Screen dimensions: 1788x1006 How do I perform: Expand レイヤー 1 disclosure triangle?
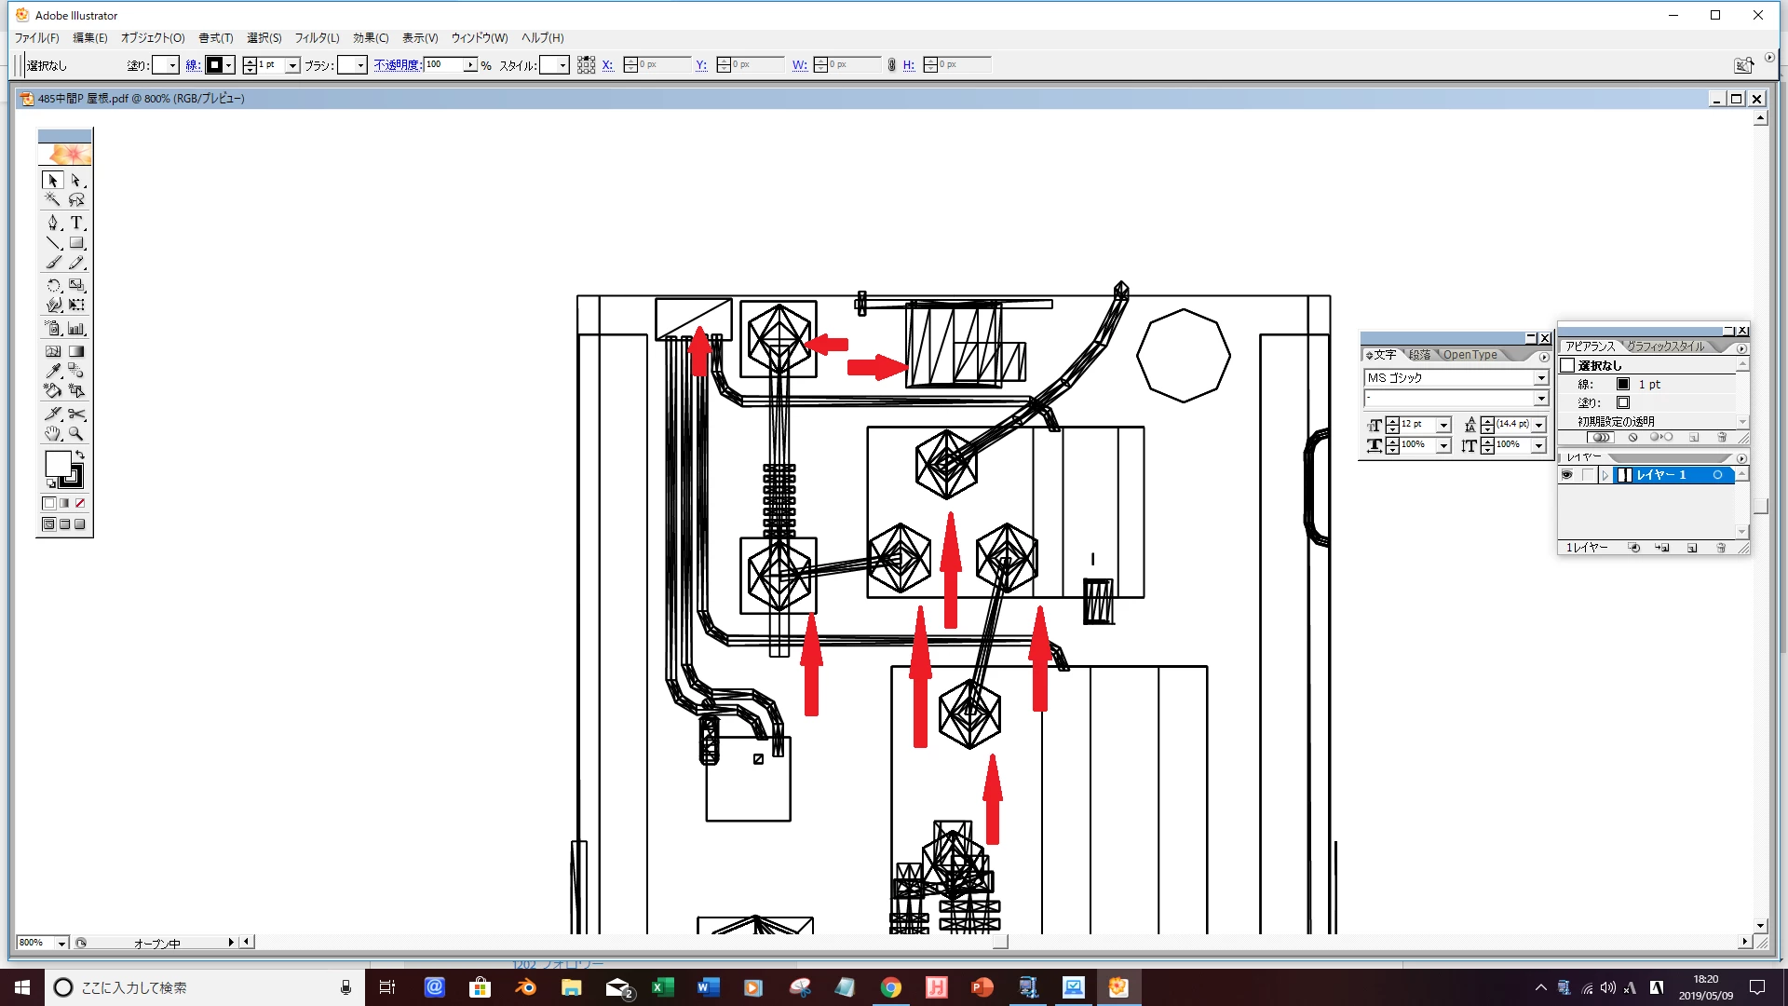(1605, 475)
